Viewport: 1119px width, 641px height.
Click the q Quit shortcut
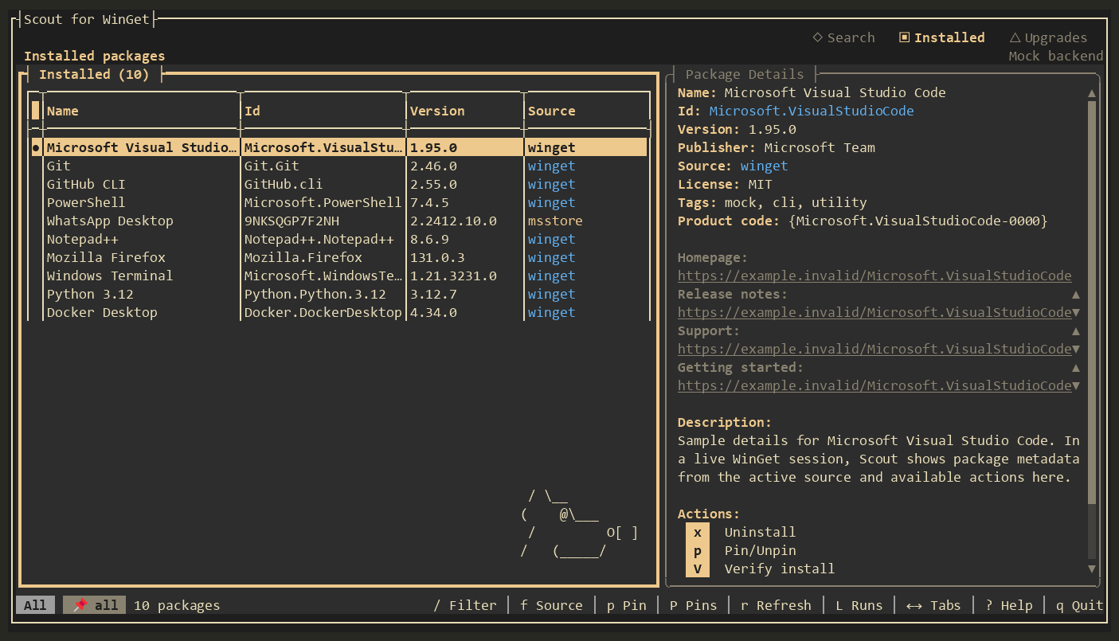(1079, 605)
